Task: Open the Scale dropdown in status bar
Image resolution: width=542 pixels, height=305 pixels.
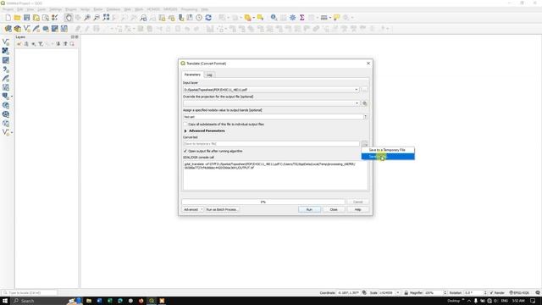Action: point(398,292)
